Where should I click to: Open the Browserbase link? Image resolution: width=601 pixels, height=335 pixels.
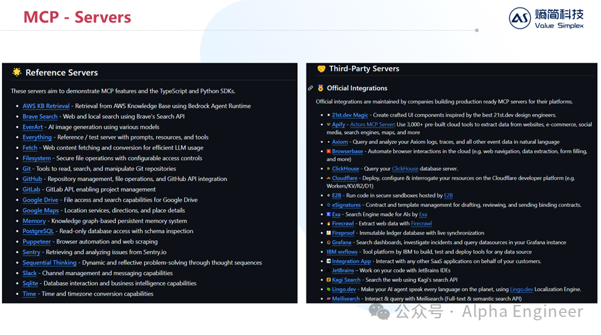pyautogui.click(x=347, y=151)
